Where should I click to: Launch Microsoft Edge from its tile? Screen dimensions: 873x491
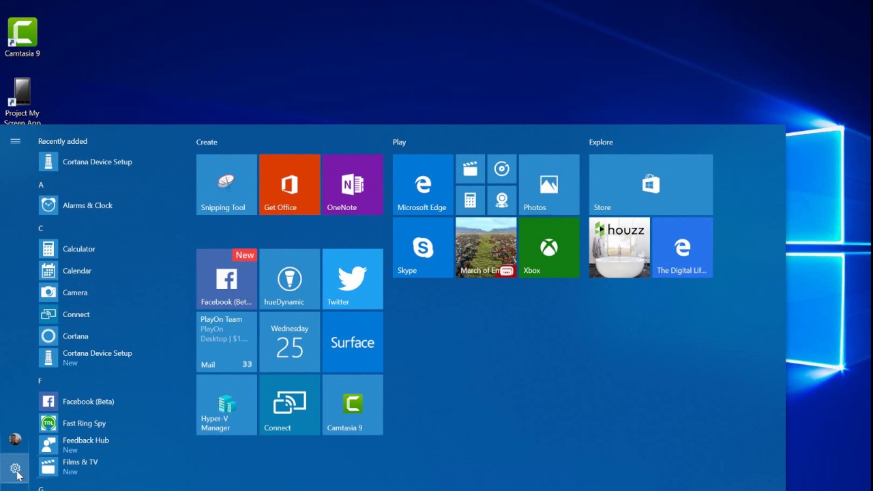click(422, 184)
